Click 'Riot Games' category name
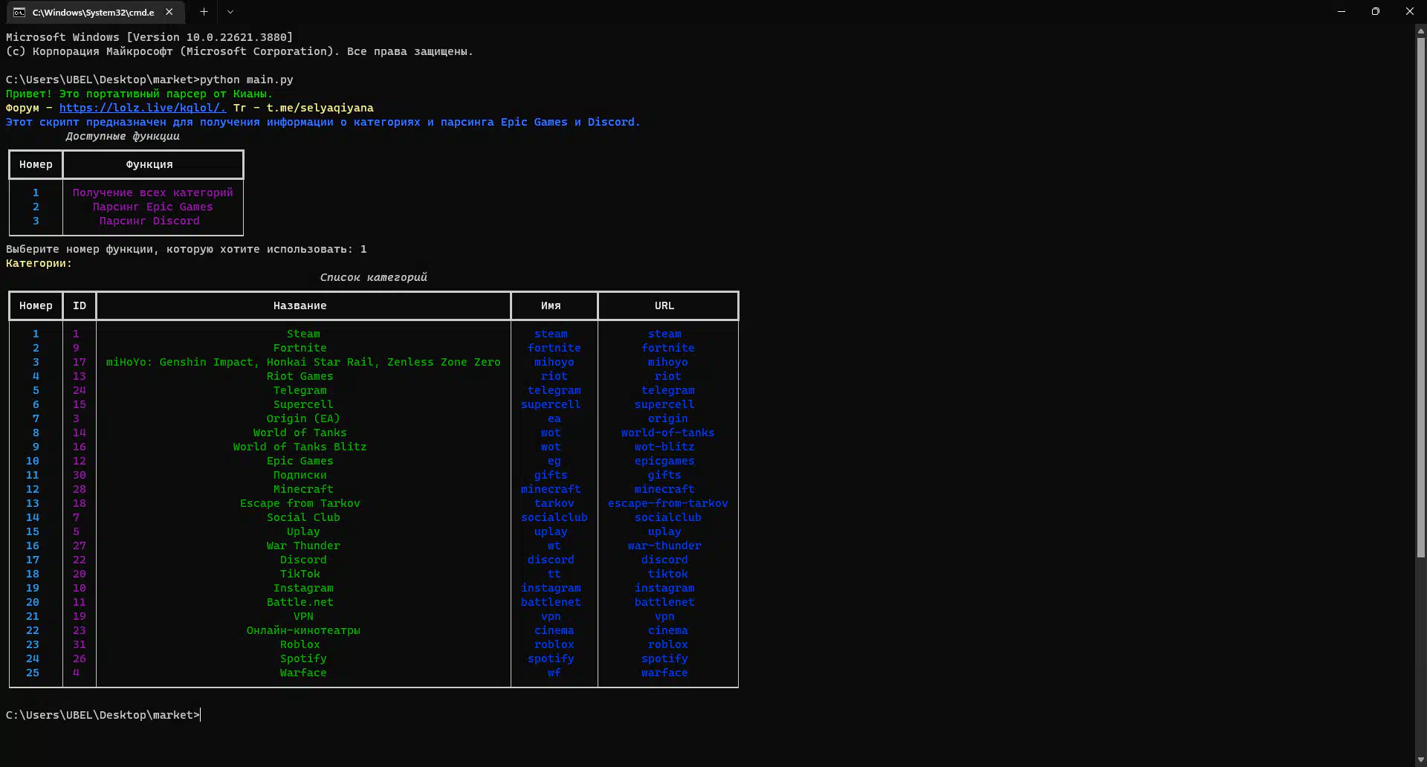The image size is (1427, 767). click(x=300, y=376)
